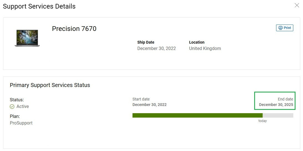Click the green Active status checkmark icon
This screenshot has height=151, width=303.
tap(12, 107)
